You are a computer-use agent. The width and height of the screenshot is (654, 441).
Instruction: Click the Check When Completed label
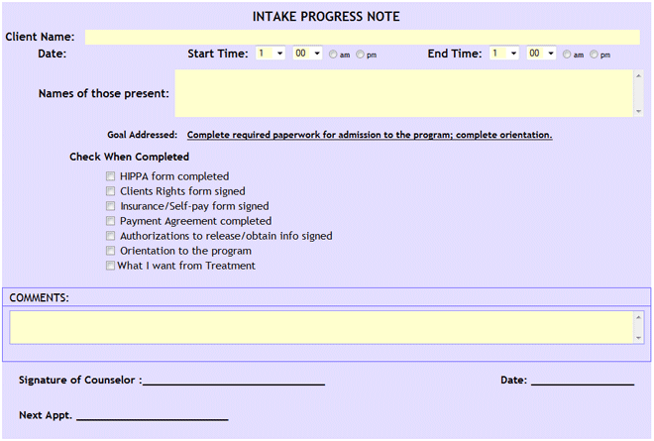tap(129, 157)
